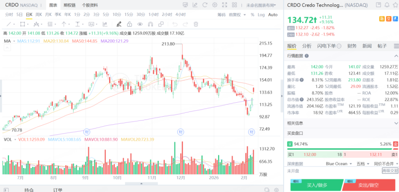Viewport: 399px width, 192px height.
Task: Click the earnings 财 marker near December
Action: coord(180,132)
